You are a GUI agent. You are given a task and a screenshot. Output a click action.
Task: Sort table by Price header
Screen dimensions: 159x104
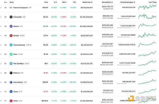coord(46,2)
